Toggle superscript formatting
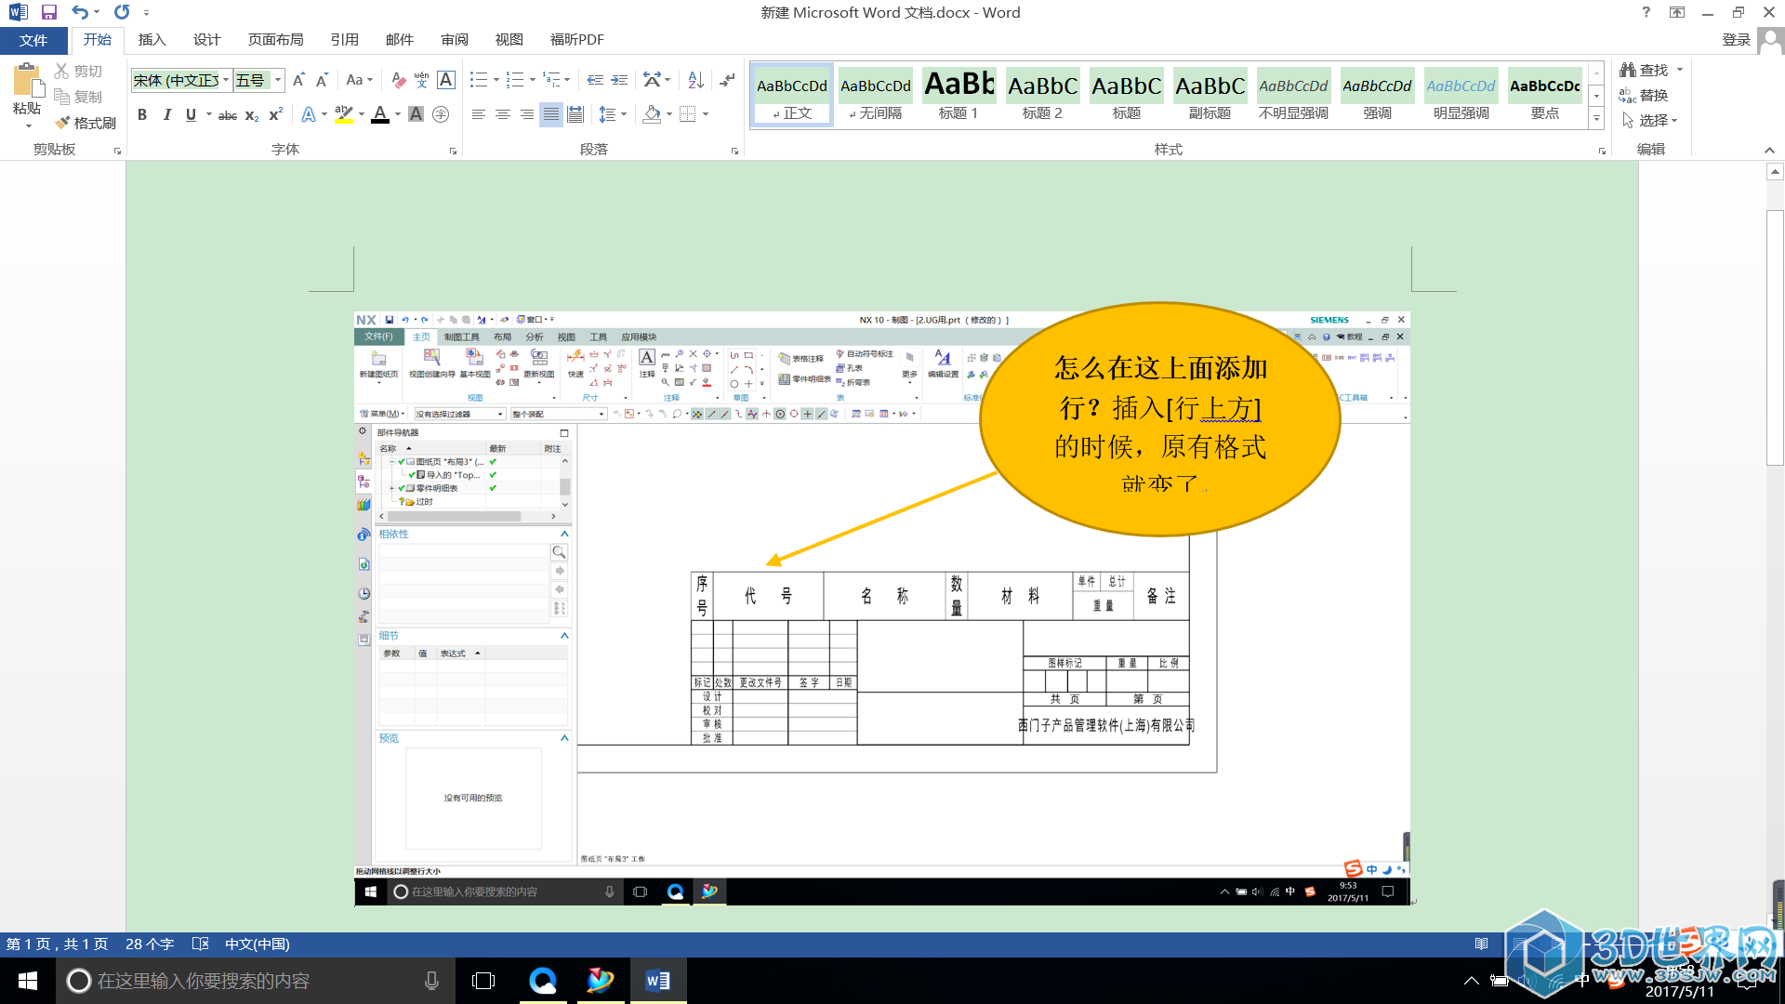Viewport: 1785px width, 1004px height. click(275, 114)
